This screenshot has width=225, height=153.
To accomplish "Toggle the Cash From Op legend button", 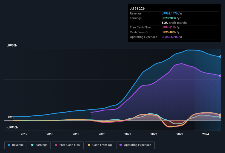I will [x=100, y=145].
